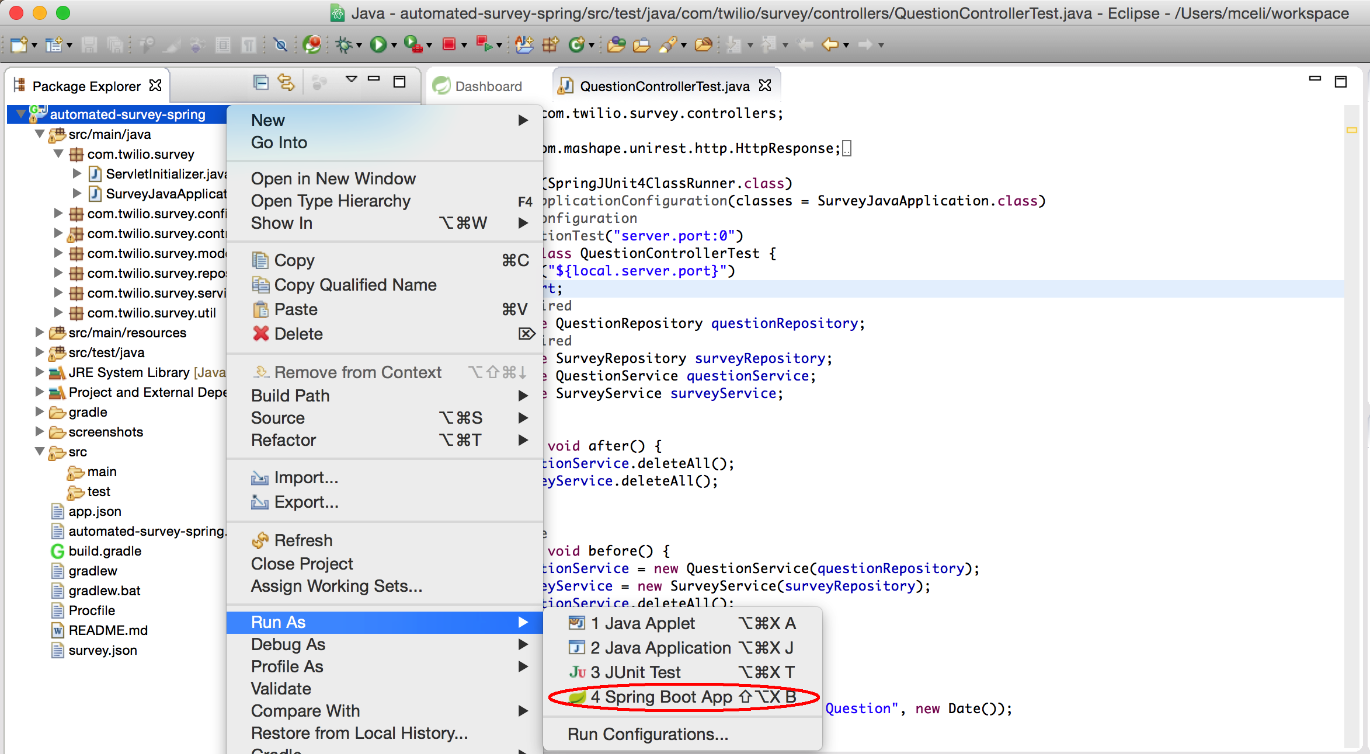
Task: Open the New wizard dropdown arrow
Action: coord(34,46)
